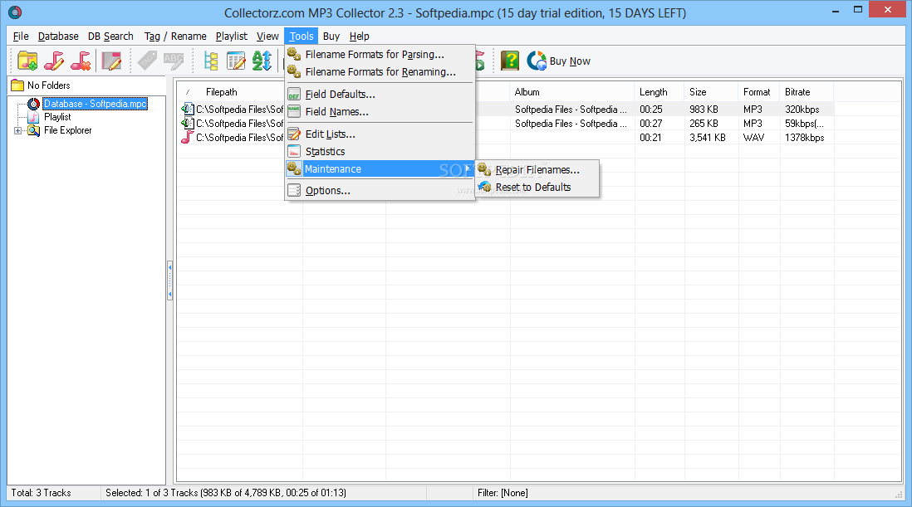Screen dimensions: 912x507
Task: Open the DB Search menu
Action: click(x=110, y=36)
